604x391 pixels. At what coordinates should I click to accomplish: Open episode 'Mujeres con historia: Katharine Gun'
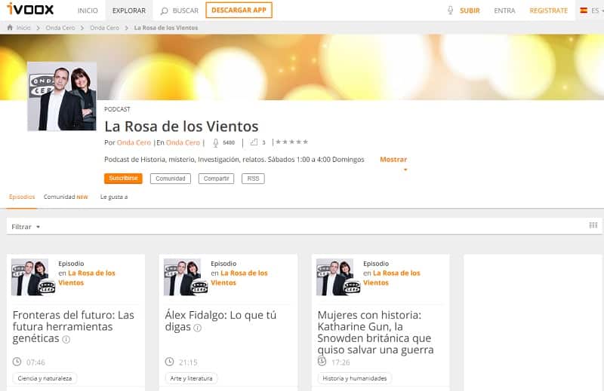coord(375,332)
